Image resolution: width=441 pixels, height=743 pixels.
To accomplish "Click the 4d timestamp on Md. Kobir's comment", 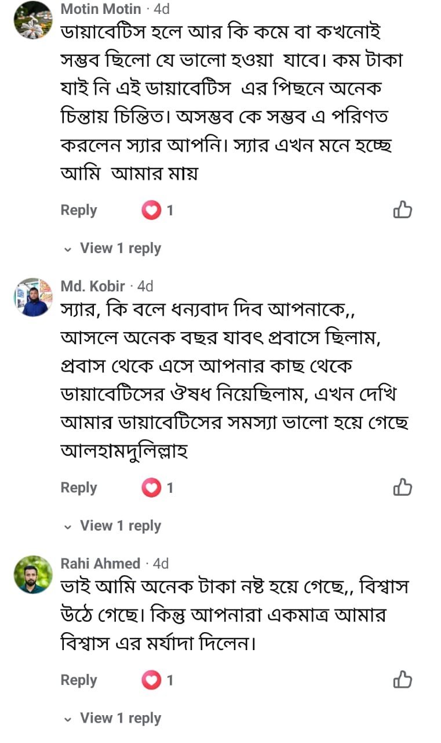I will (x=145, y=286).
